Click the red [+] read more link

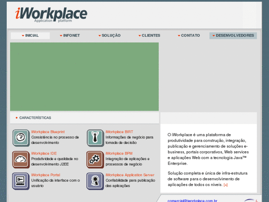click(x=226, y=185)
